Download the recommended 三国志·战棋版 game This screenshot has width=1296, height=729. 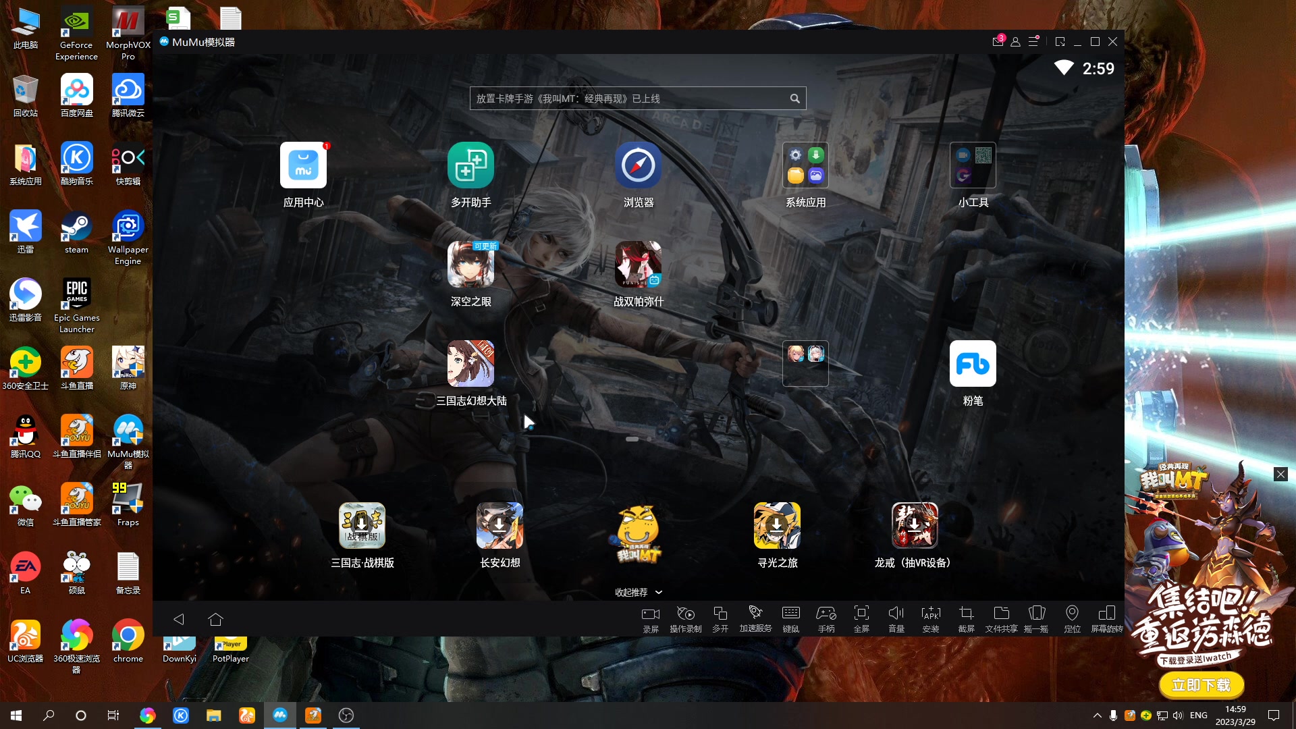[362, 526]
